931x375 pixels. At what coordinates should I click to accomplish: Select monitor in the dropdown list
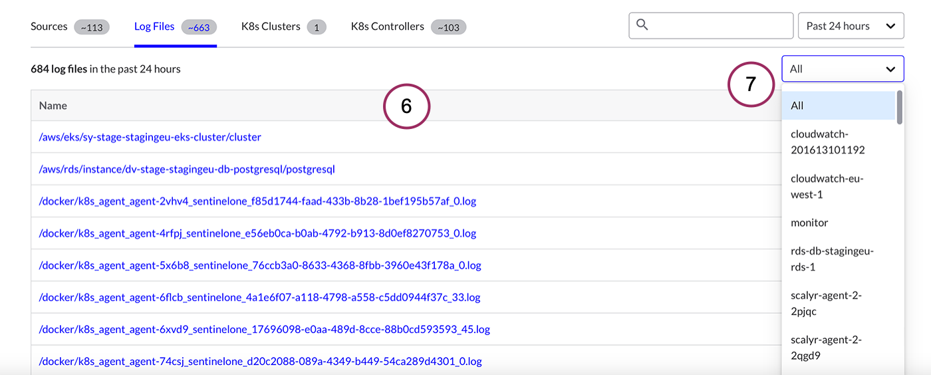[x=809, y=223]
